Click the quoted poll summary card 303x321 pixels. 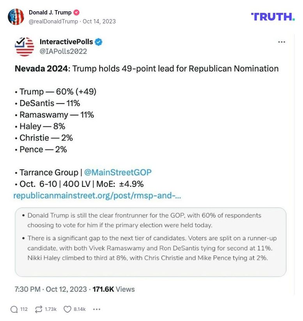(151, 242)
